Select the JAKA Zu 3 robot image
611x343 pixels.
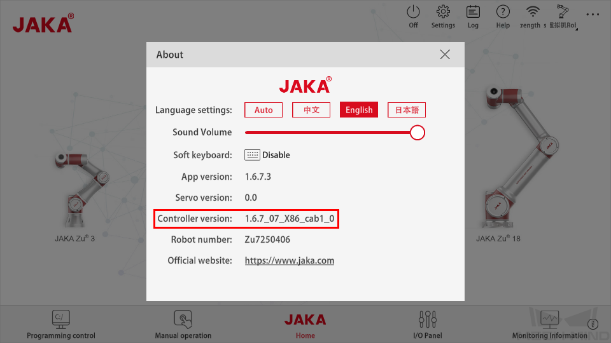click(82, 189)
